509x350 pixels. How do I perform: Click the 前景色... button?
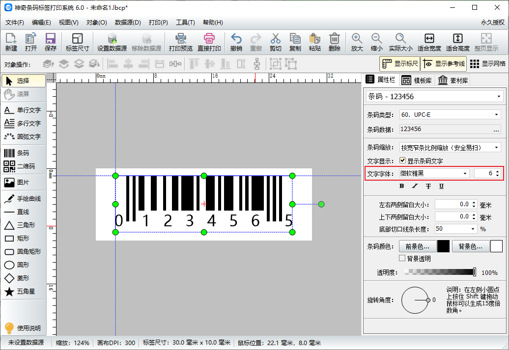pos(417,246)
